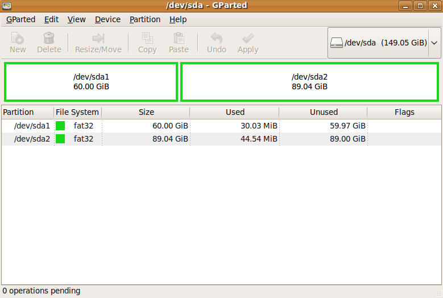The image size is (443, 298).
Task: Click the 59.97 GiB unused value
Action: (x=347, y=126)
